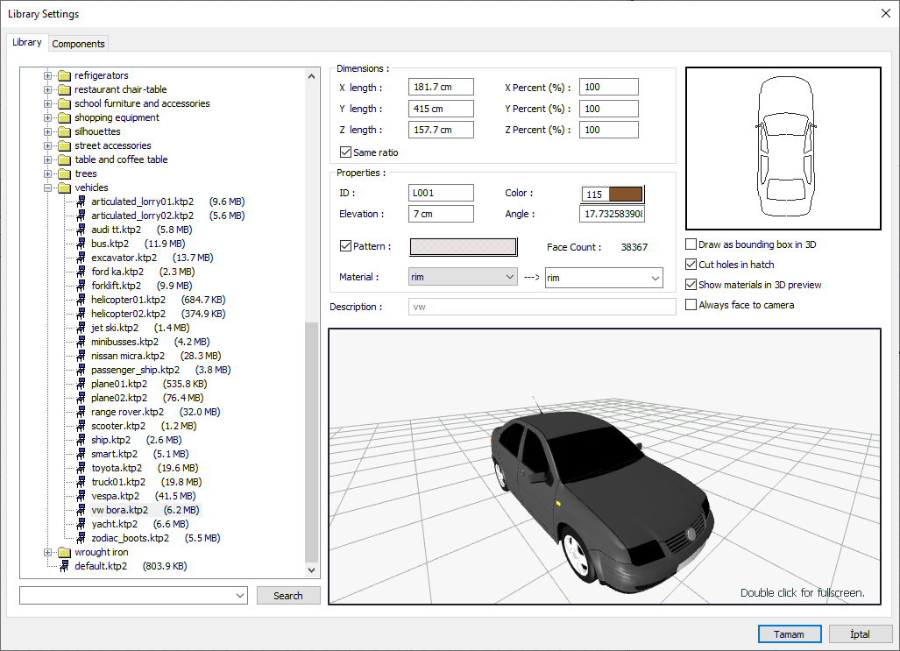Screen dimensions: 900x651
Task: Click the icon beside range rover.ktp2
Action: (x=81, y=412)
